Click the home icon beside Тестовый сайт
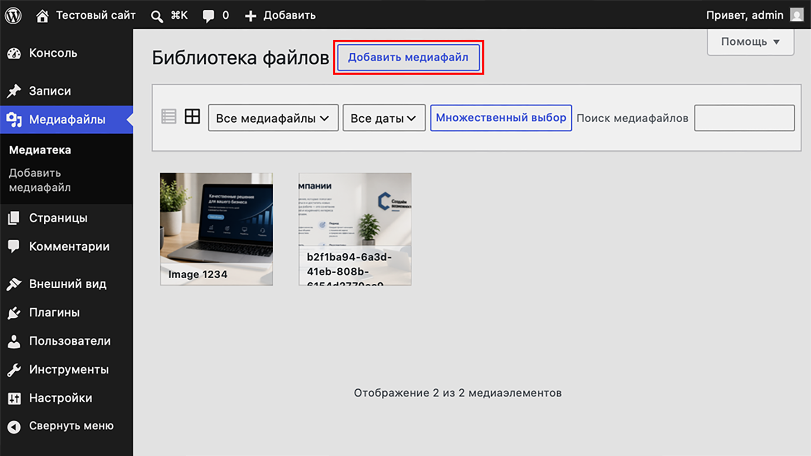This screenshot has height=456, width=811. pyautogui.click(x=42, y=16)
